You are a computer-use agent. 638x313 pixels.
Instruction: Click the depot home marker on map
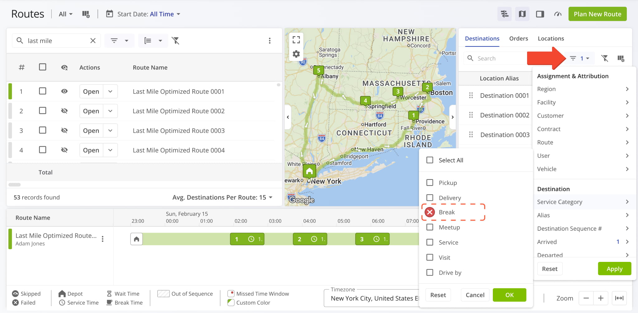coord(309,171)
